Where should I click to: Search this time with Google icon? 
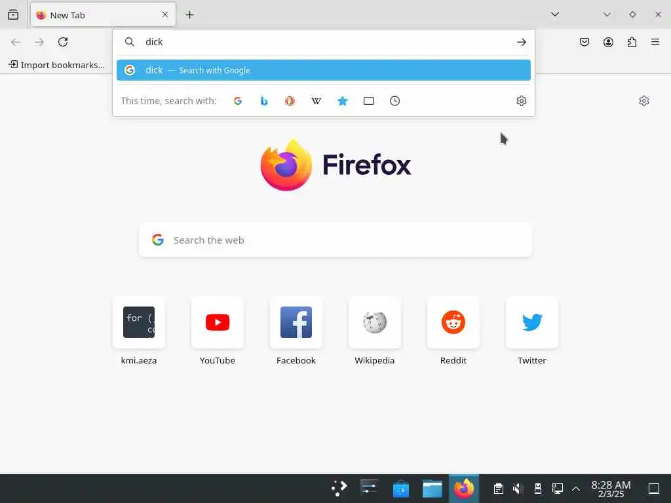point(238,101)
